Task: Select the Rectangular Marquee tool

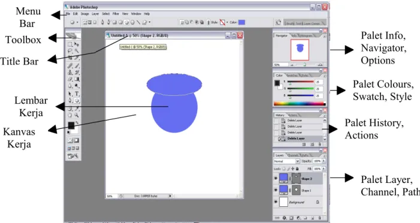Action: point(70,44)
